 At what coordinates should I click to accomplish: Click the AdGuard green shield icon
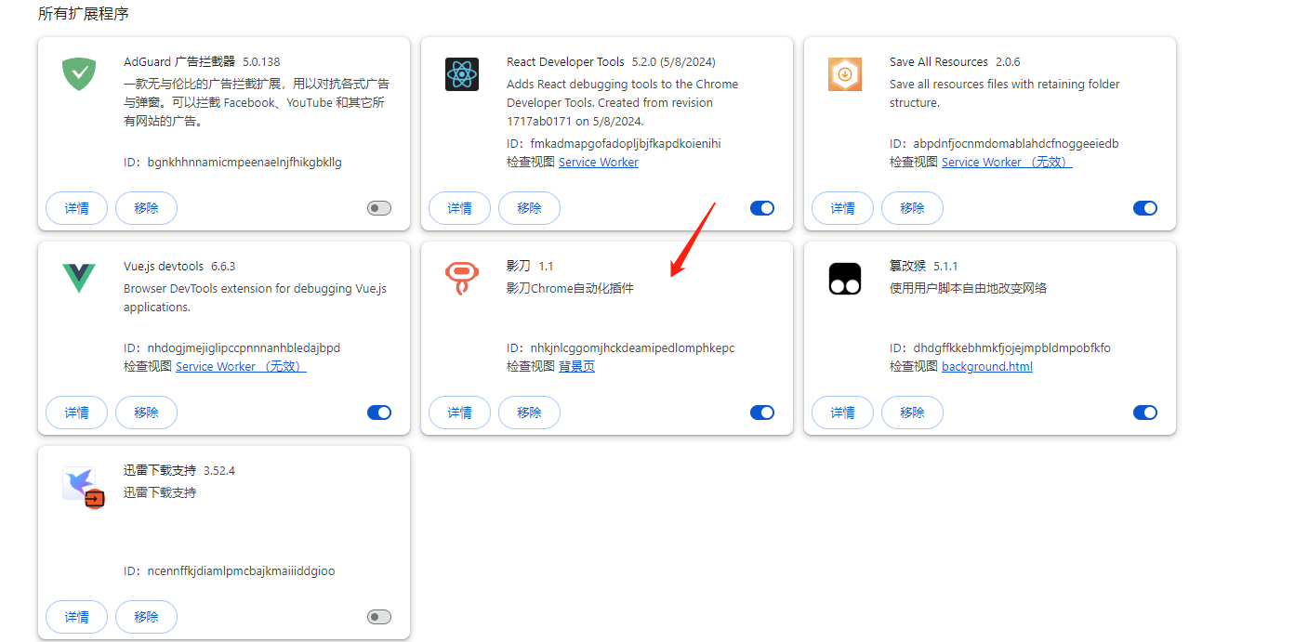pos(79,74)
